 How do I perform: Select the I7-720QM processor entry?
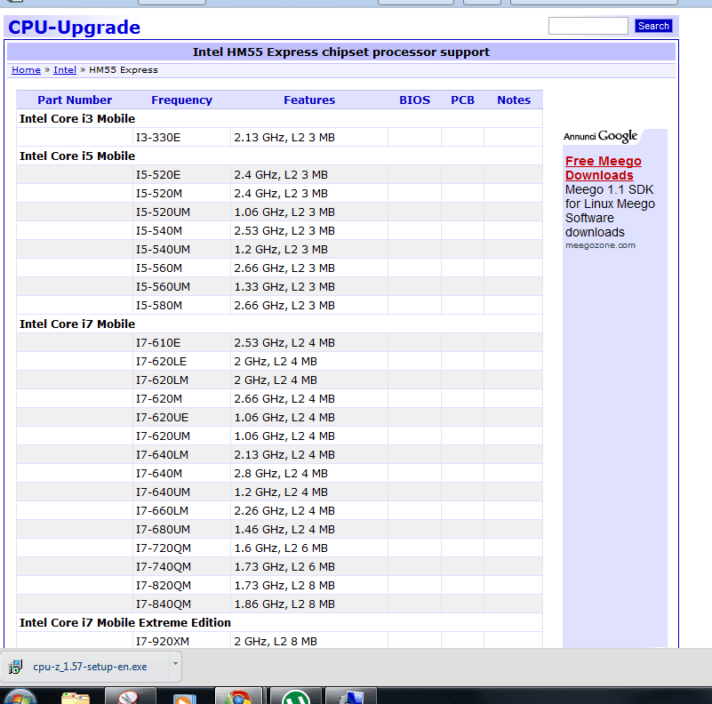[164, 548]
